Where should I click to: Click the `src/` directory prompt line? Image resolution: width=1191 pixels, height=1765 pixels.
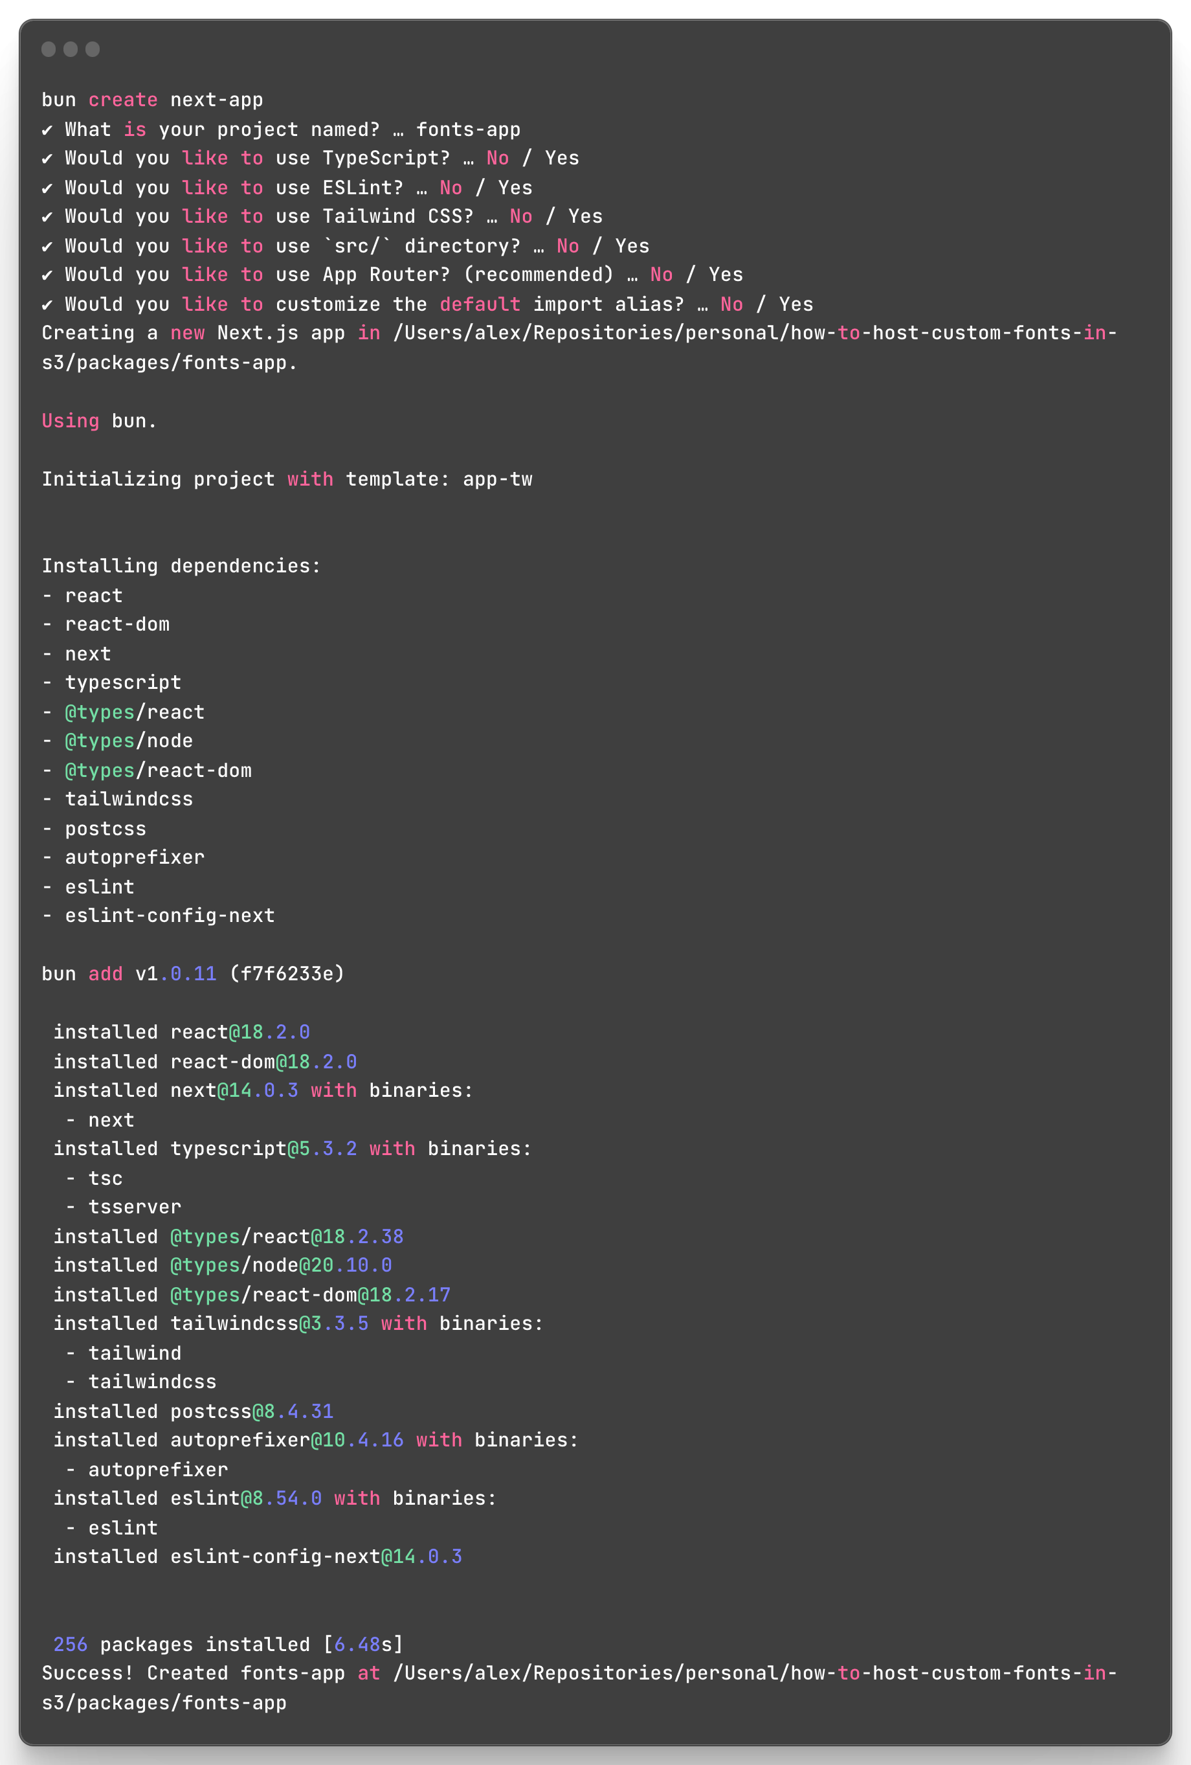(346, 246)
